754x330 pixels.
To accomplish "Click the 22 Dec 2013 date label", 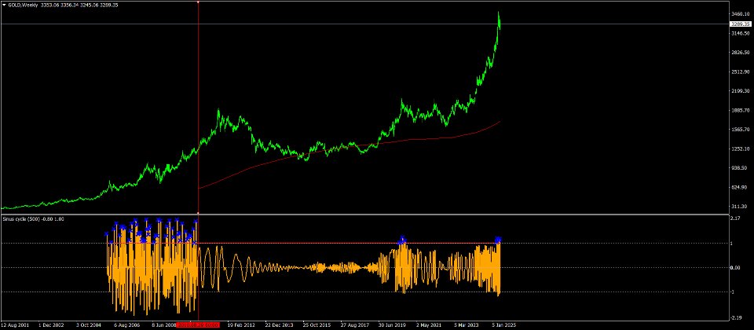I will 278,324.
